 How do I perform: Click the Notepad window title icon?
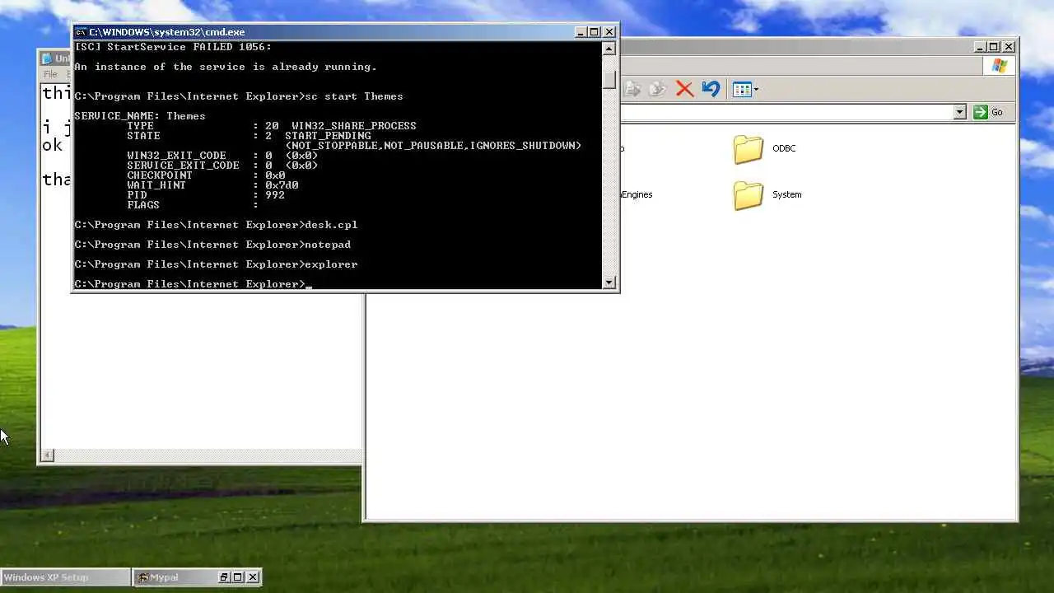(47, 58)
